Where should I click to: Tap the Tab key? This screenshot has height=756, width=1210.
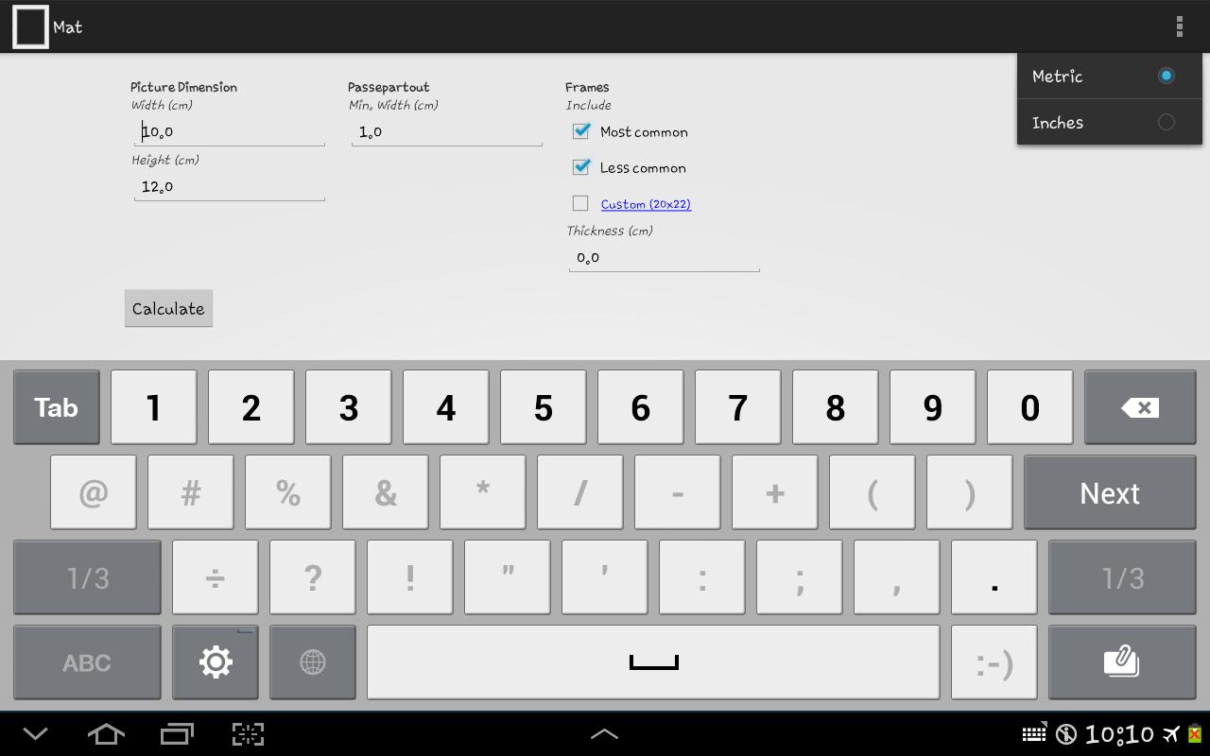pos(56,407)
